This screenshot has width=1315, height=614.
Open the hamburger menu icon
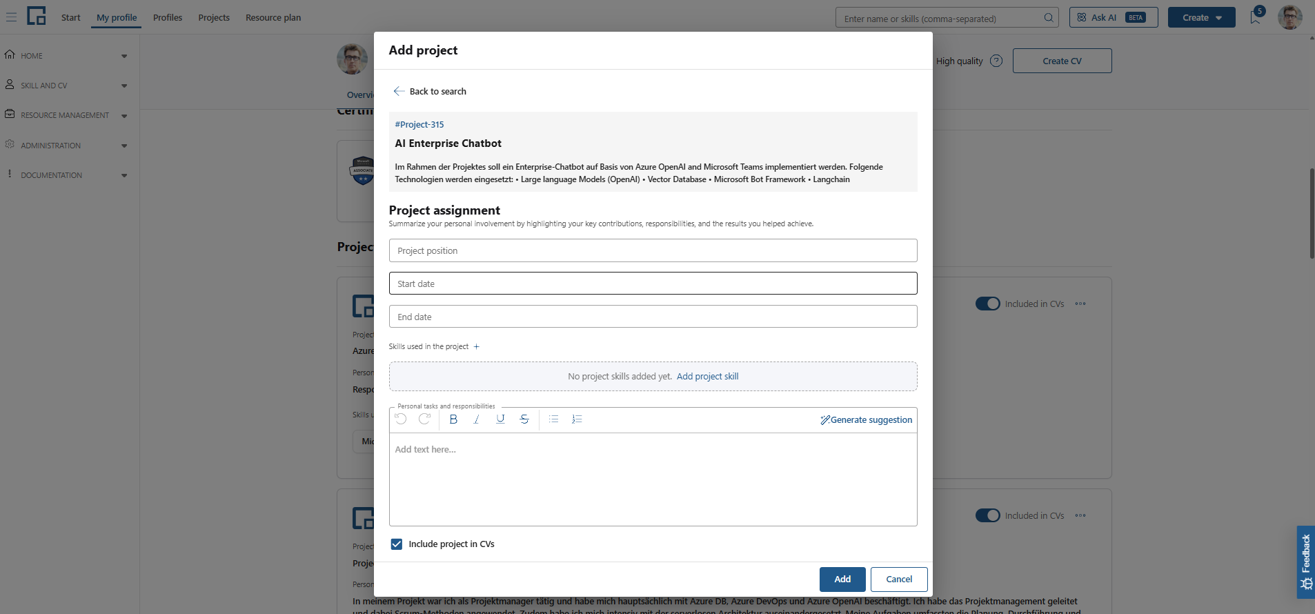[11, 17]
